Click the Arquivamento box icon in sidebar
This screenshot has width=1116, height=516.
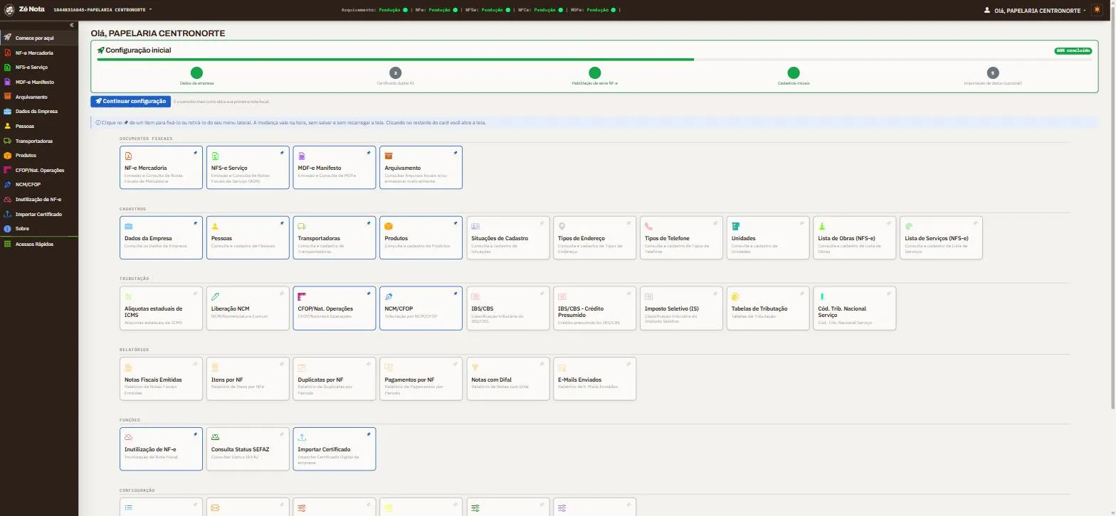[x=7, y=97]
